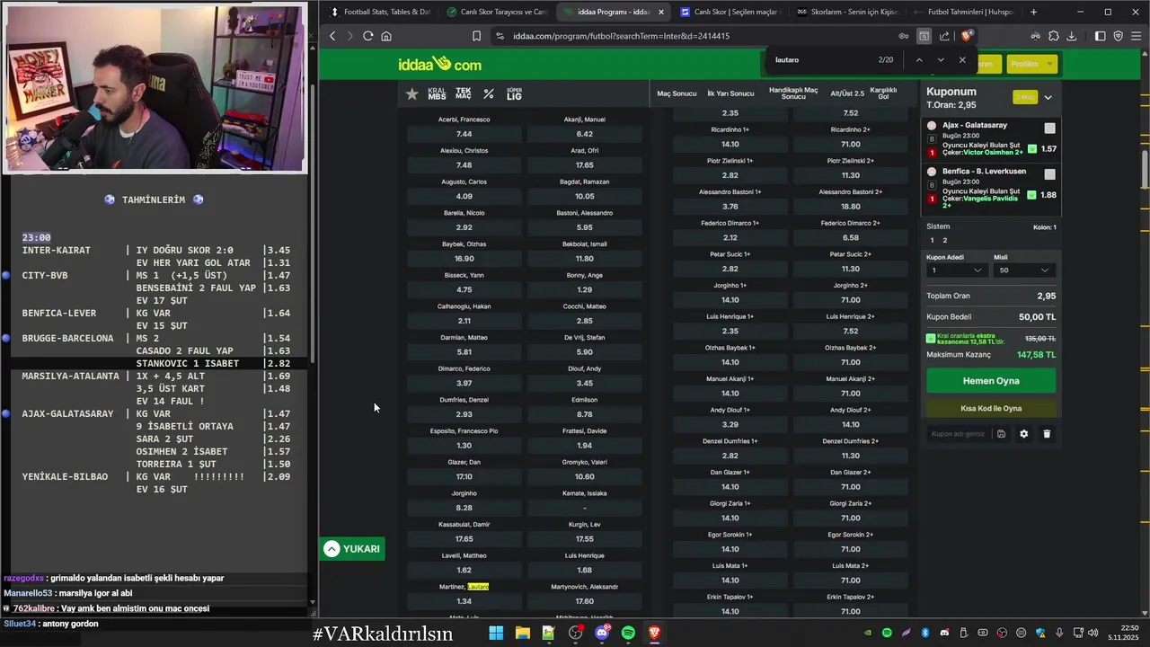1150x647 pixels.
Task: Jump to previous find result
Action: point(918,59)
